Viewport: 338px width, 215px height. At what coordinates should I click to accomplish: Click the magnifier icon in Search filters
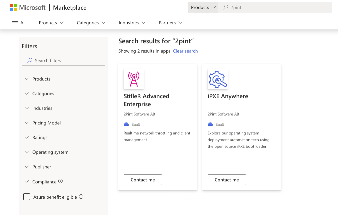[30, 61]
